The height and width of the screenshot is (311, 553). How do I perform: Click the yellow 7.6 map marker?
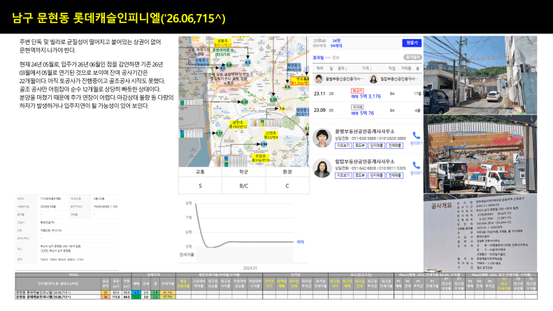point(282,108)
